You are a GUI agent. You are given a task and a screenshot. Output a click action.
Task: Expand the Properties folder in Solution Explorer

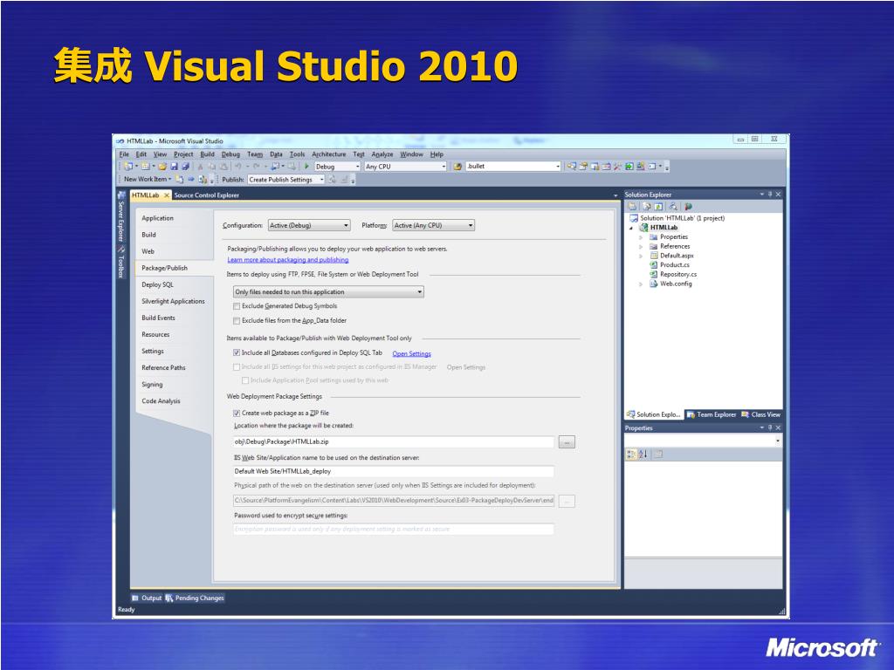pyautogui.click(x=641, y=237)
